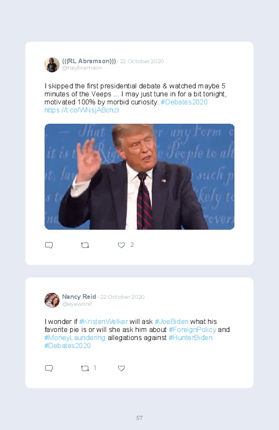Click the reply icon on Nancy Reid's tweet
279x430 pixels.
[49, 368]
